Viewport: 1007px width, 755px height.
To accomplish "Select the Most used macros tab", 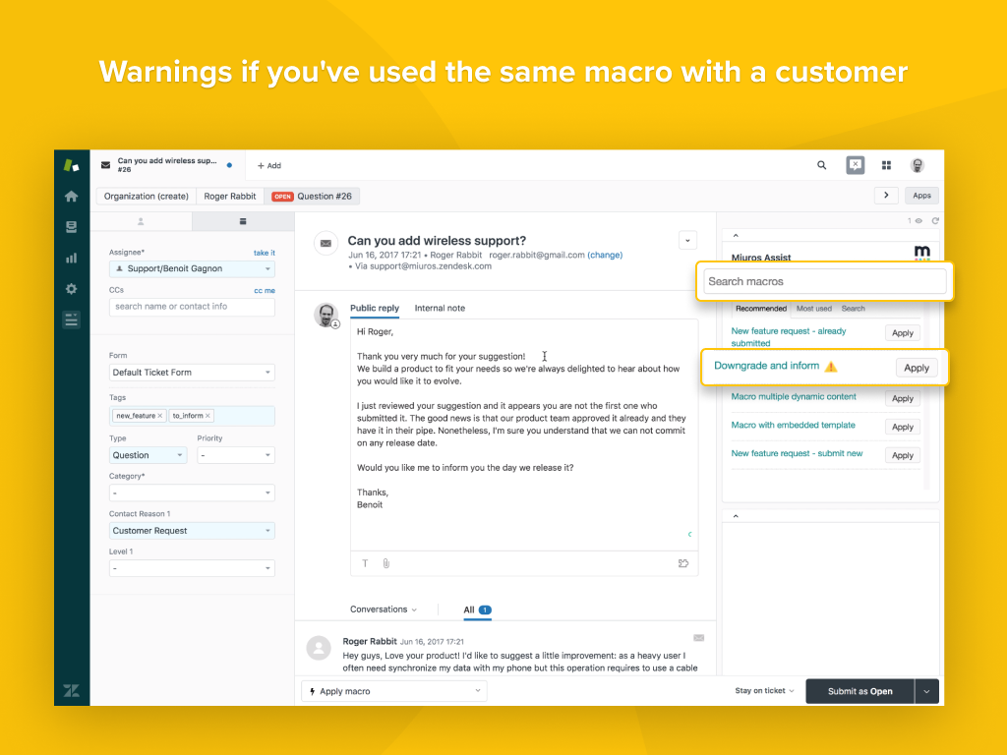I will click(813, 309).
